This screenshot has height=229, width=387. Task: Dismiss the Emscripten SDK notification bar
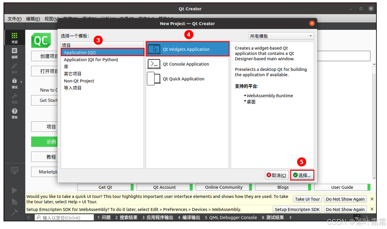(372, 209)
